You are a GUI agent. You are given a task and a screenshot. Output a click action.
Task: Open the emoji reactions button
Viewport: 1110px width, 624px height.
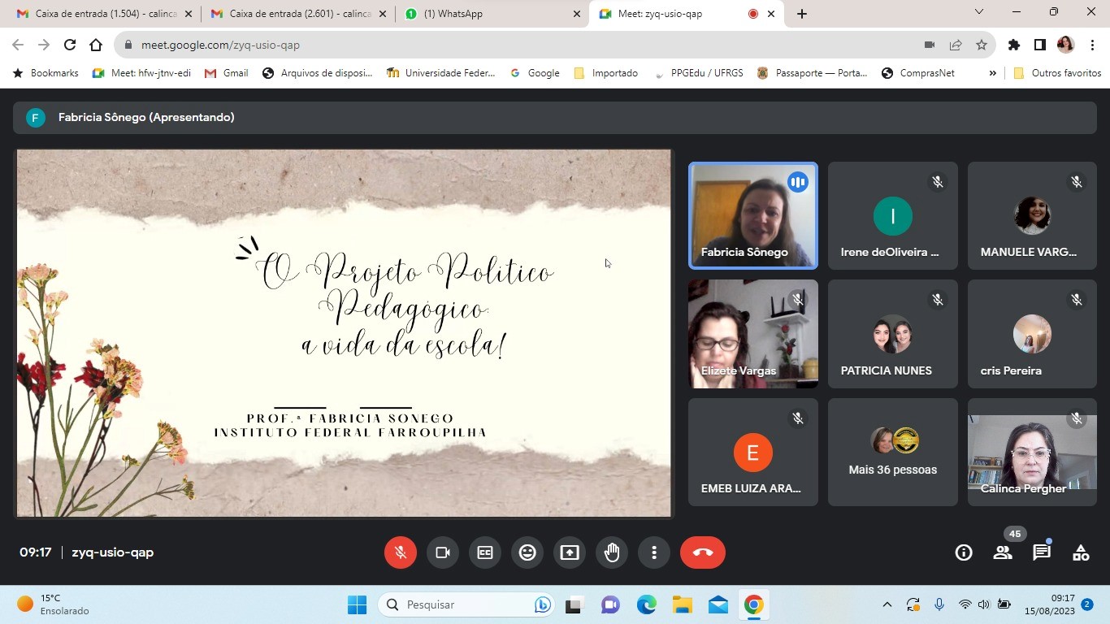527,552
